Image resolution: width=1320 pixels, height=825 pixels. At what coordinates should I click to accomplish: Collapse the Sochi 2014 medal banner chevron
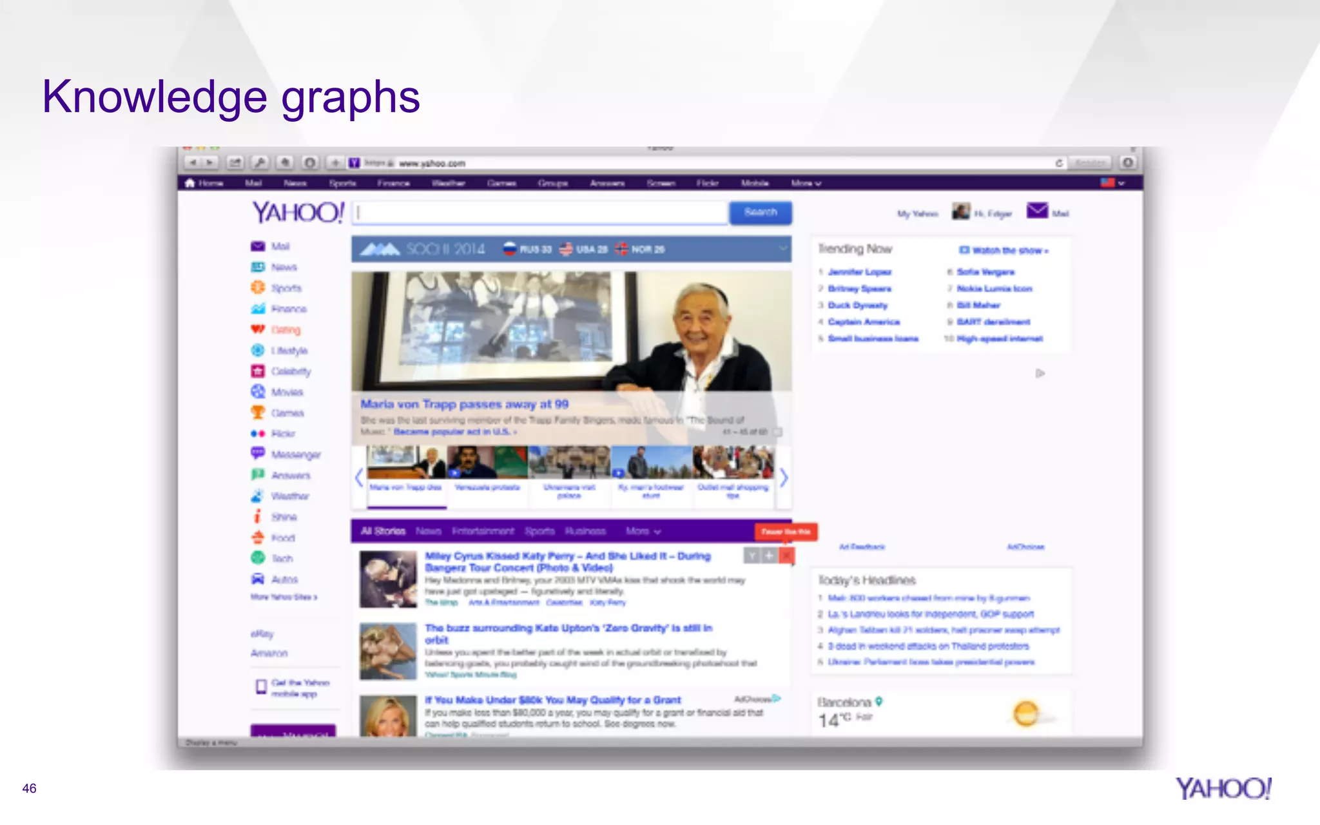coord(782,248)
